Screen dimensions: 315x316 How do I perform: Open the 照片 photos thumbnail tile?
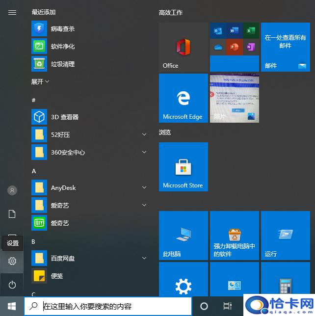click(x=234, y=98)
